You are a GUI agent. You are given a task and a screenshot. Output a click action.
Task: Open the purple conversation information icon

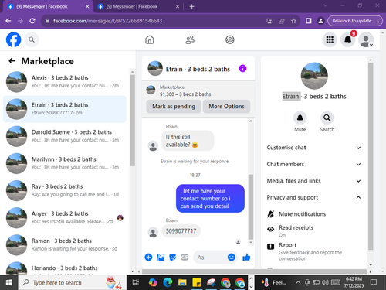pos(242,68)
